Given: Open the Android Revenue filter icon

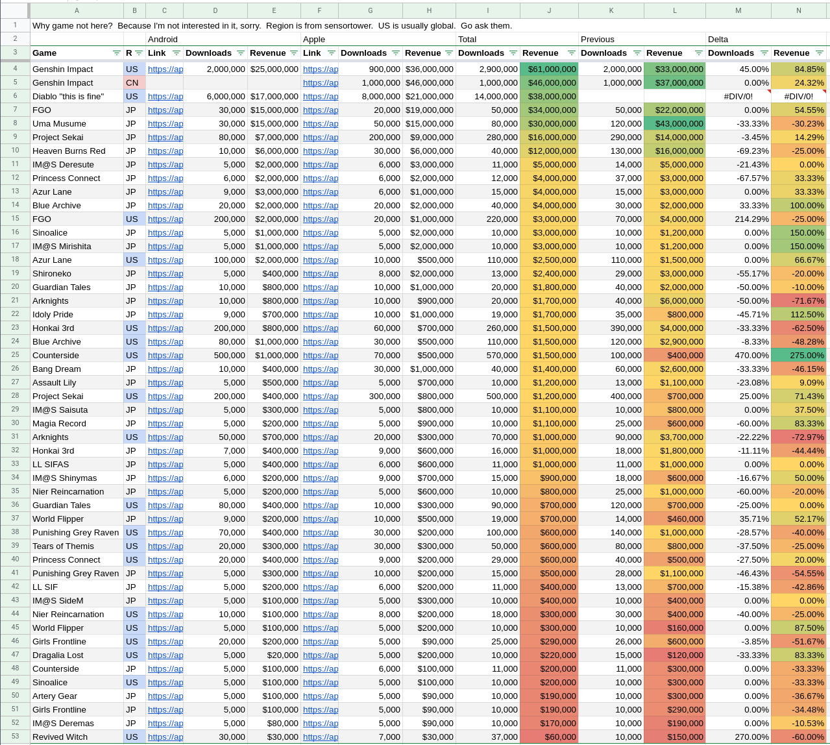Looking at the screenshot, I should (294, 53).
